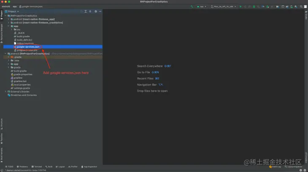Open the Emulator side panel
The image size is (308, 172).
click(306, 158)
